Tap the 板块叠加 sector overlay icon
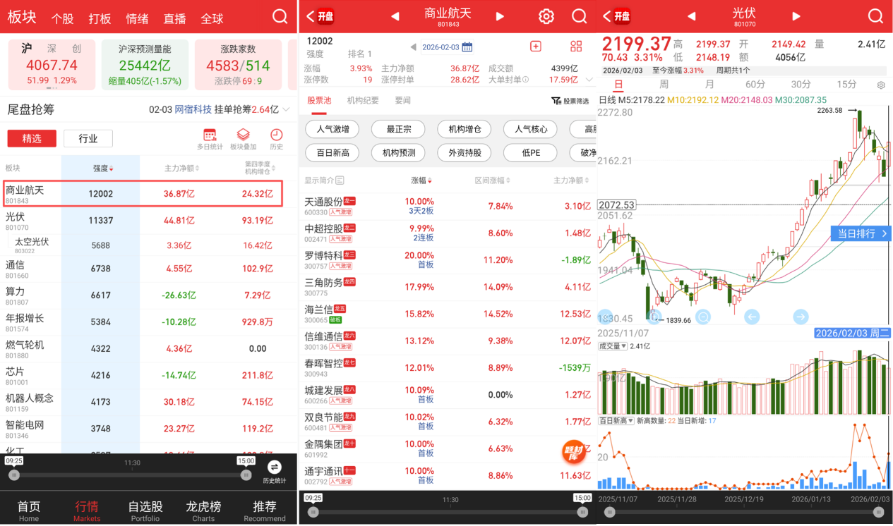This screenshot has width=893, height=526. pos(243,138)
